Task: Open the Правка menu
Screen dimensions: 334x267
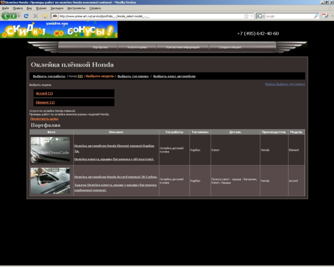Action: 18,8
